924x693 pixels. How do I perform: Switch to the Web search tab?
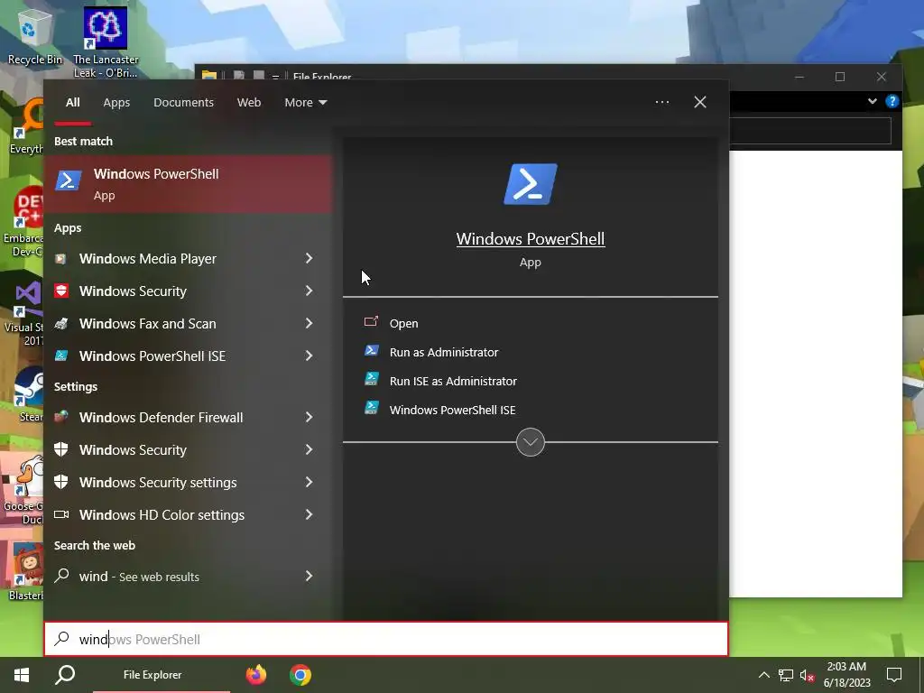[x=249, y=103]
